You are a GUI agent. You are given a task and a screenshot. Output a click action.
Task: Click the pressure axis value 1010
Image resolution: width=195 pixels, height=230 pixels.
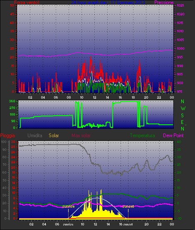tap(180, 31)
